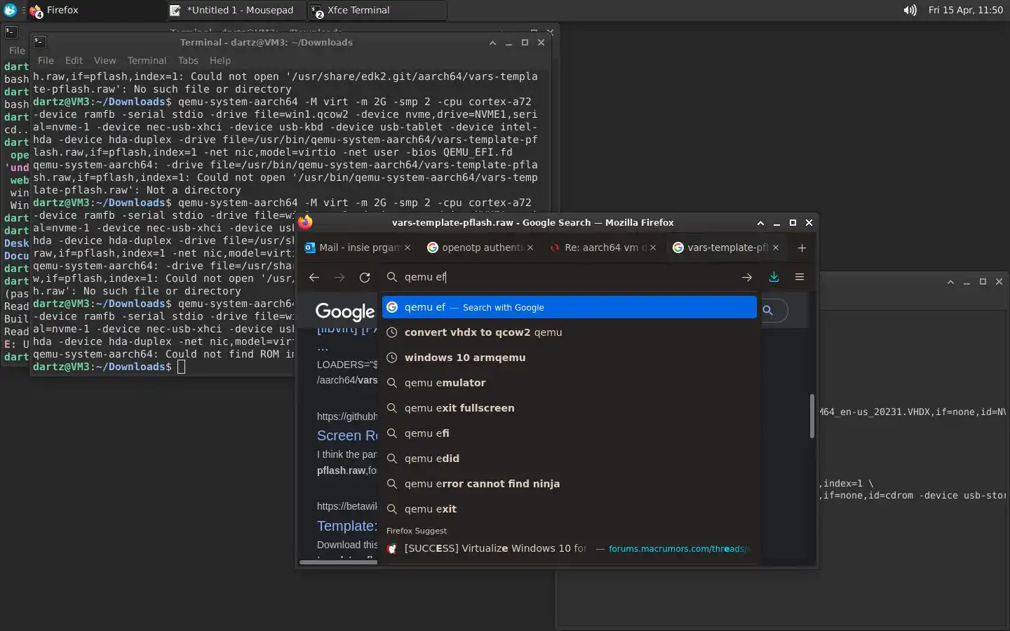Select the 'qemu exit' suggestion
Image resolution: width=1010 pixels, height=631 pixels.
[x=570, y=509]
